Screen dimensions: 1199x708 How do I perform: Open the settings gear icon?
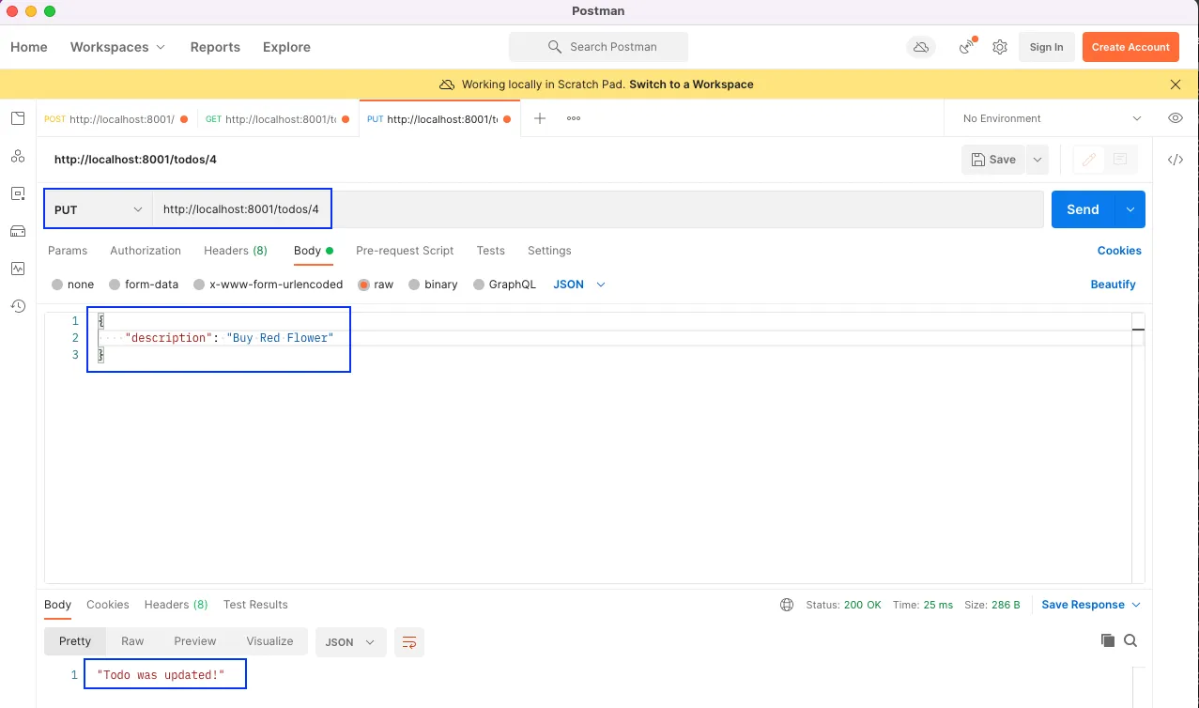(1000, 47)
